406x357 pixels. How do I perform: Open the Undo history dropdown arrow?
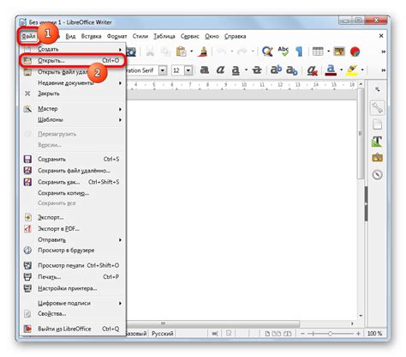click(x=232, y=51)
